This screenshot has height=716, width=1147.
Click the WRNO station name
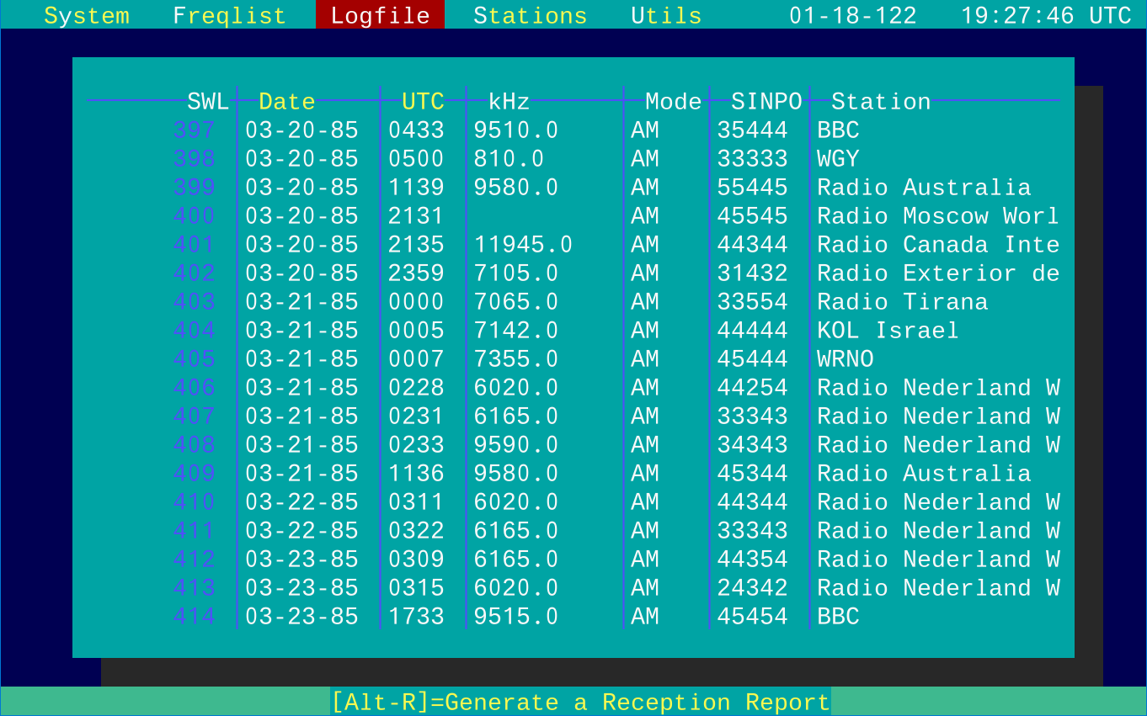pos(846,359)
